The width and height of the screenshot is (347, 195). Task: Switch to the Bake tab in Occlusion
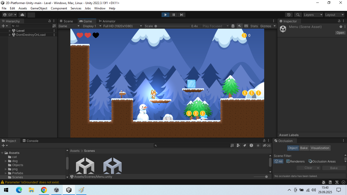pyautogui.click(x=304, y=148)
